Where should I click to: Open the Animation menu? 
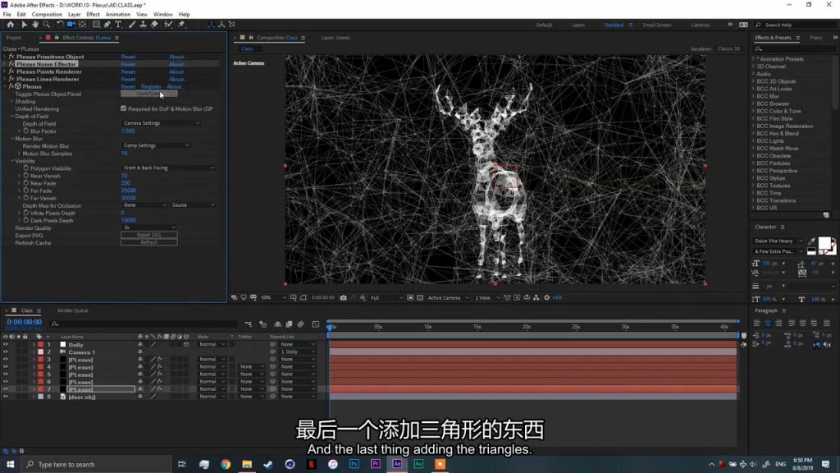click(118, 15)
